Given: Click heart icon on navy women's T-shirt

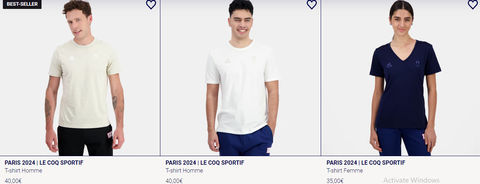Looking at the screenshot, I should tap(473, 4).
